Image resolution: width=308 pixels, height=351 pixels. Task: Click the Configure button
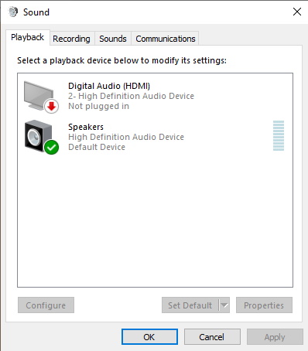point(46,305)
